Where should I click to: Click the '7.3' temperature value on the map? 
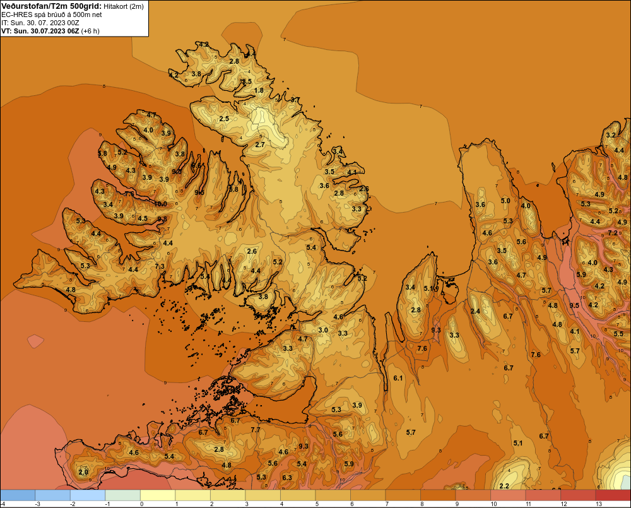(160, 266)
